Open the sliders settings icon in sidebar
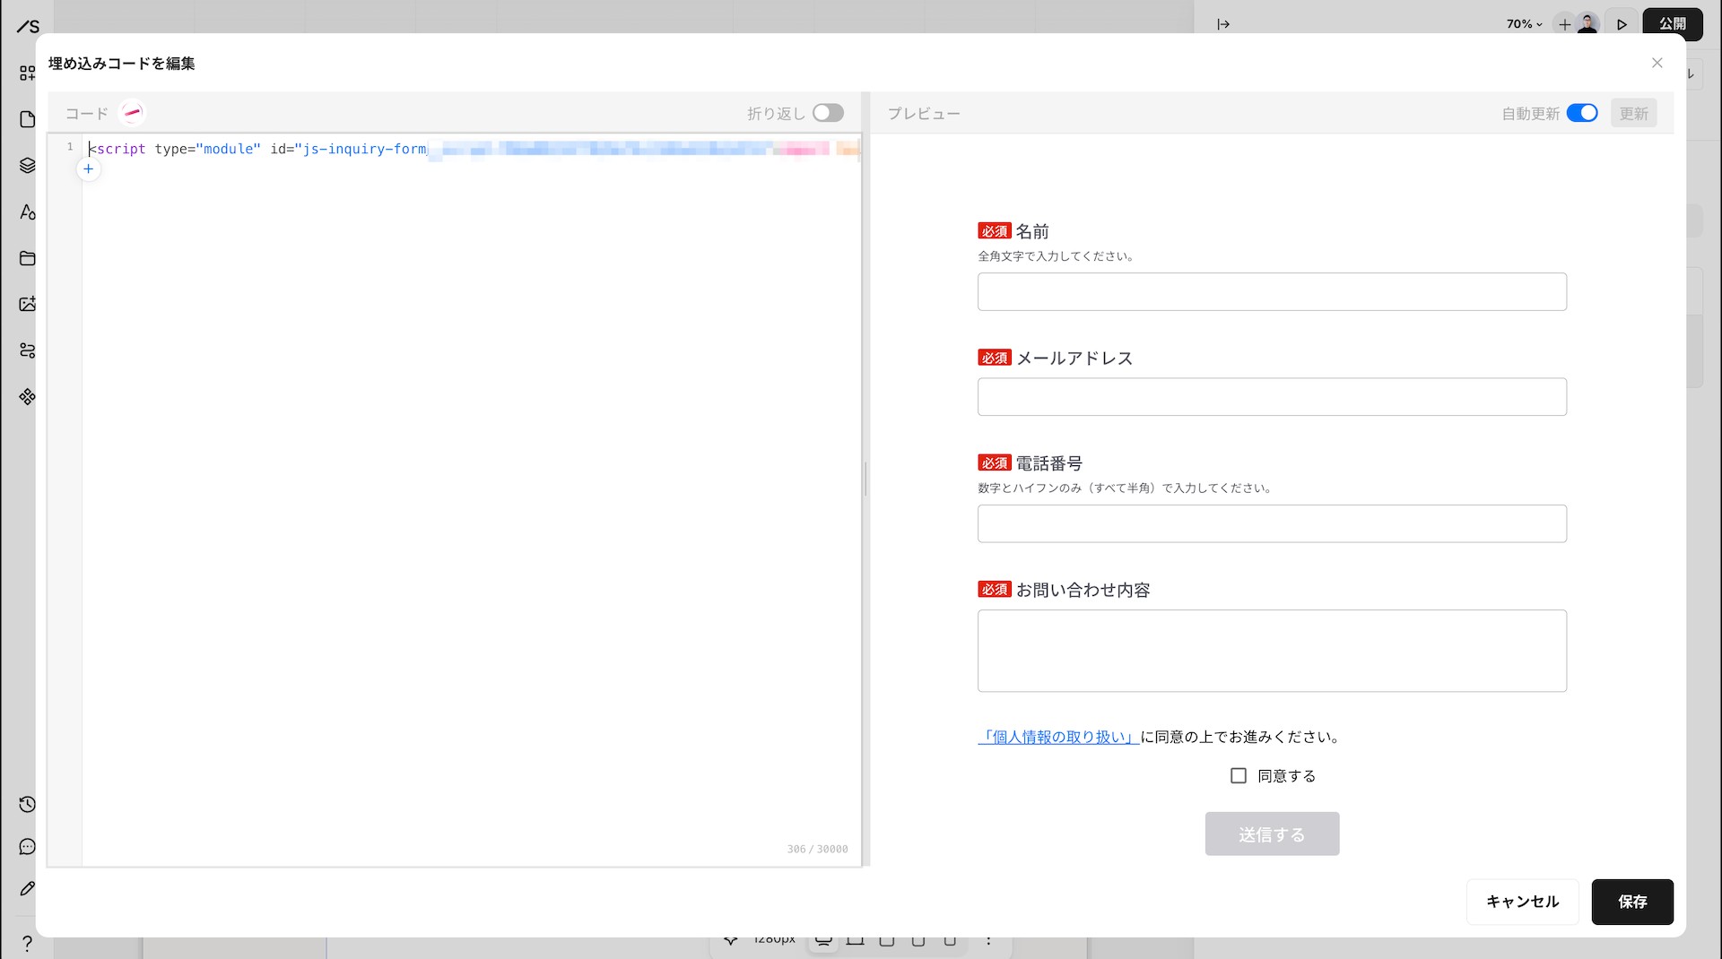1722x959 pixels. [x=28, y=350]
